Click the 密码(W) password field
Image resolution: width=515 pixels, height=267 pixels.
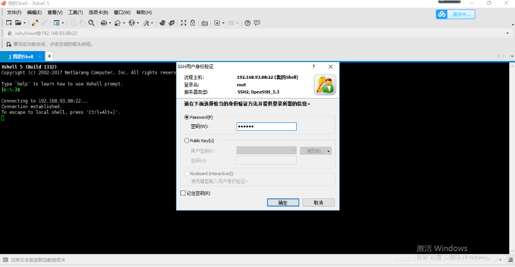pos(266,127)
